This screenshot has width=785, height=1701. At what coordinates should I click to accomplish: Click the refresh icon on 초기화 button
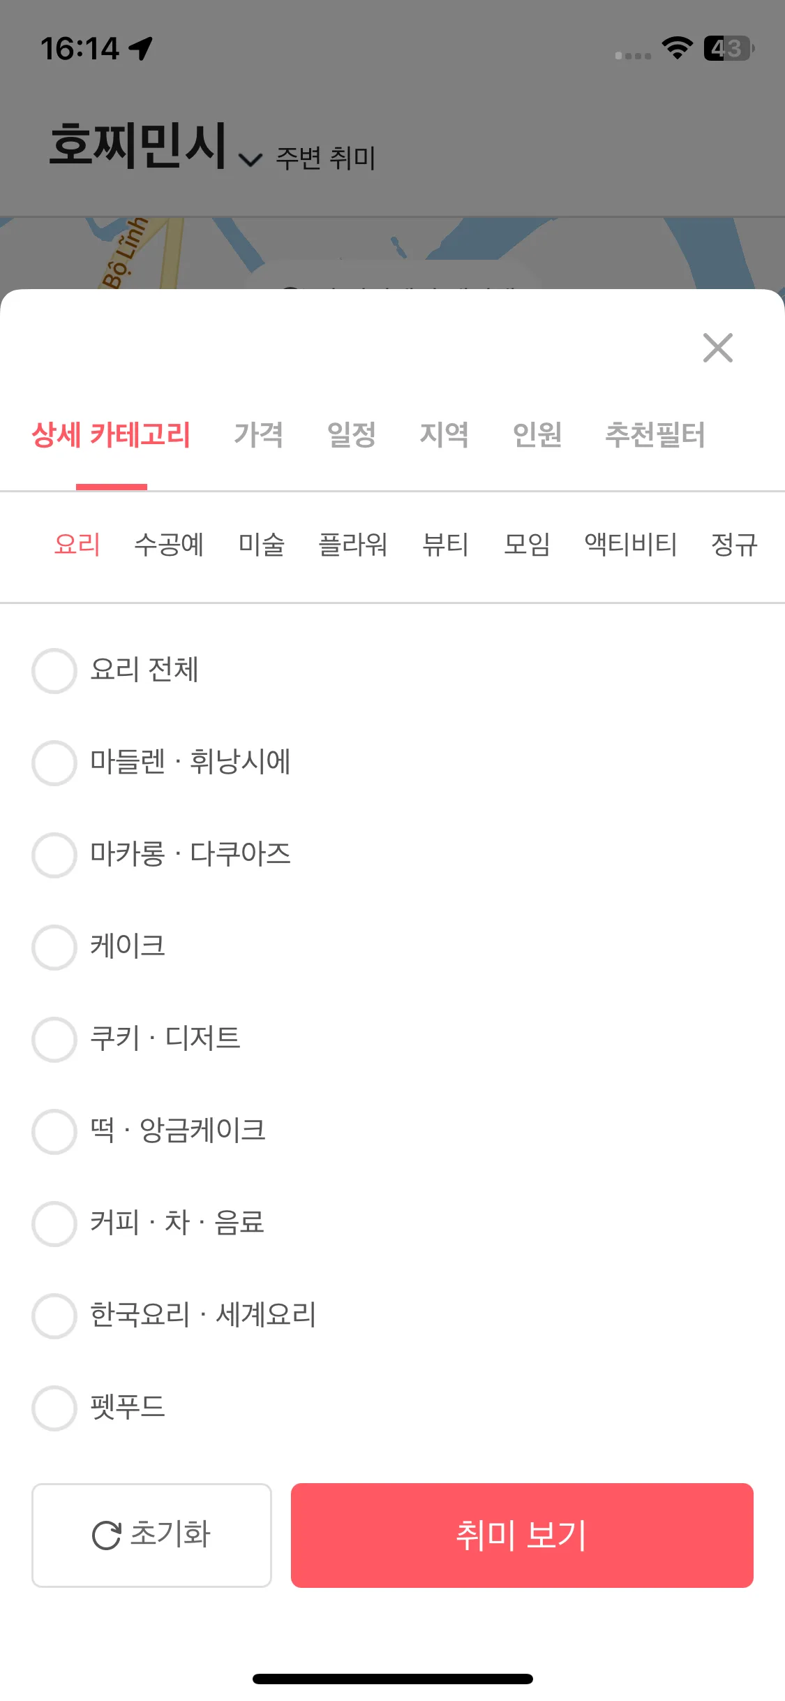pyautogui.click(x=106, y=1536)
